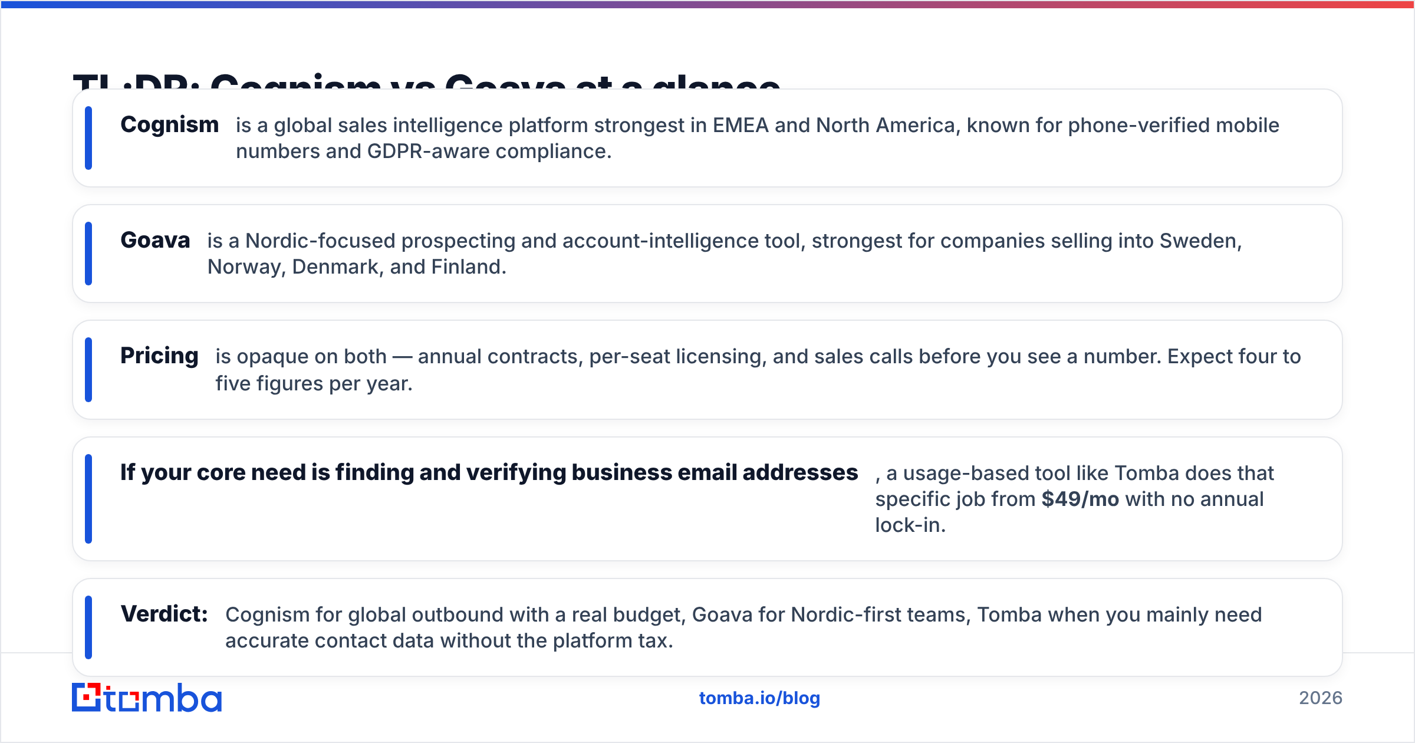Viewport: 1415px width, 743px height.
Task: Select the Verdict summary card
Action: coord(707,627)
